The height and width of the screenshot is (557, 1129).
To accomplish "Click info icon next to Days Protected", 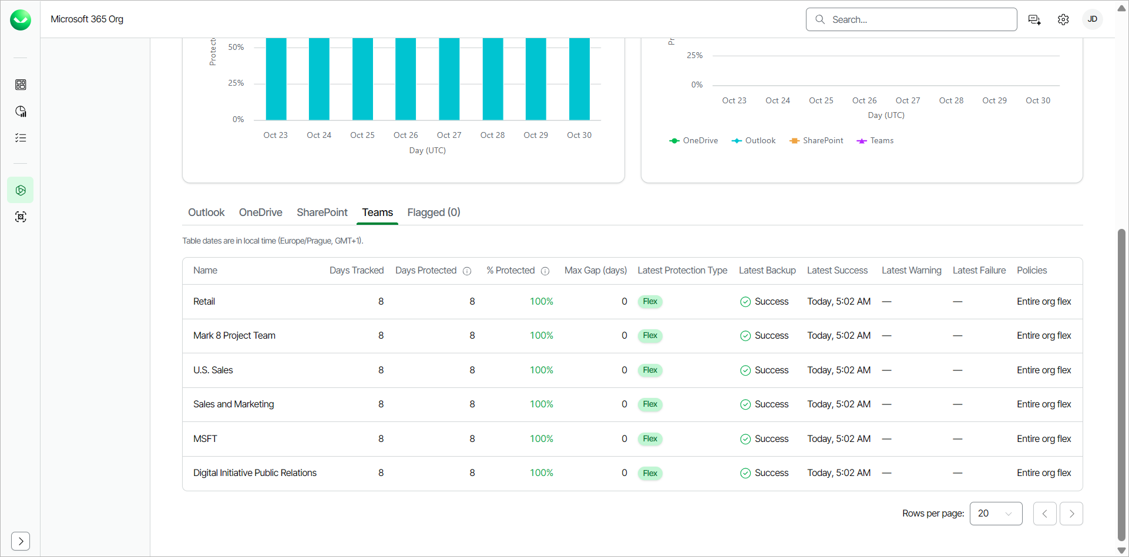I will point(467,271).
